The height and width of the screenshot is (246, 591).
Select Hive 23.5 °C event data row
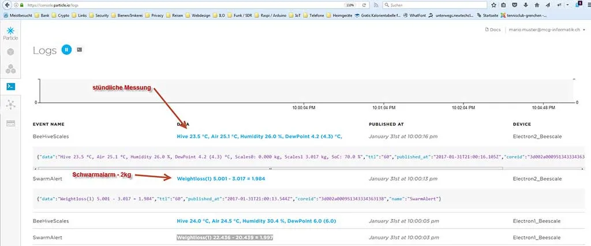pyautogui.click(x=259, y=137)
